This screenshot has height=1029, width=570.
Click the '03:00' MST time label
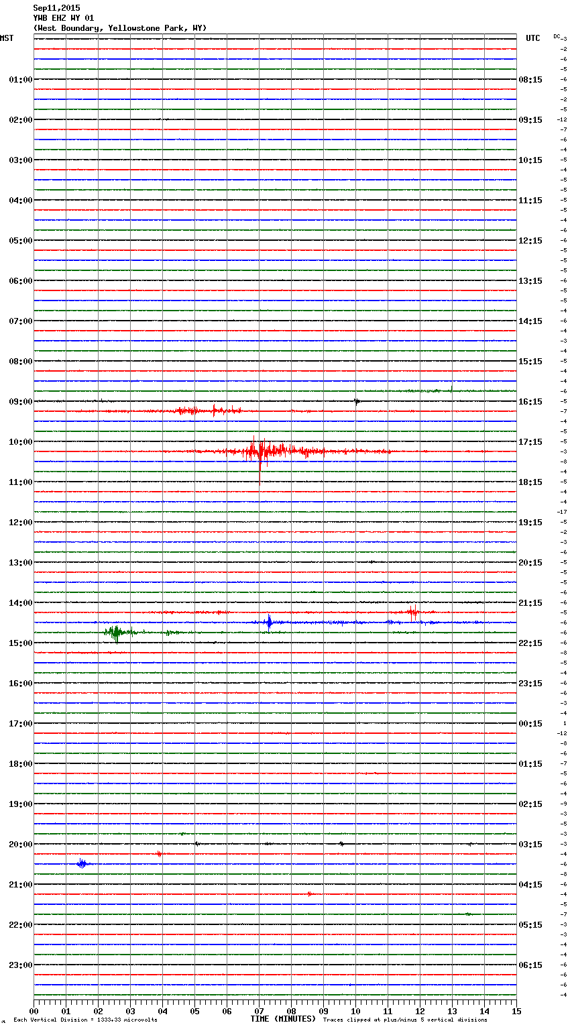point(21,160)
